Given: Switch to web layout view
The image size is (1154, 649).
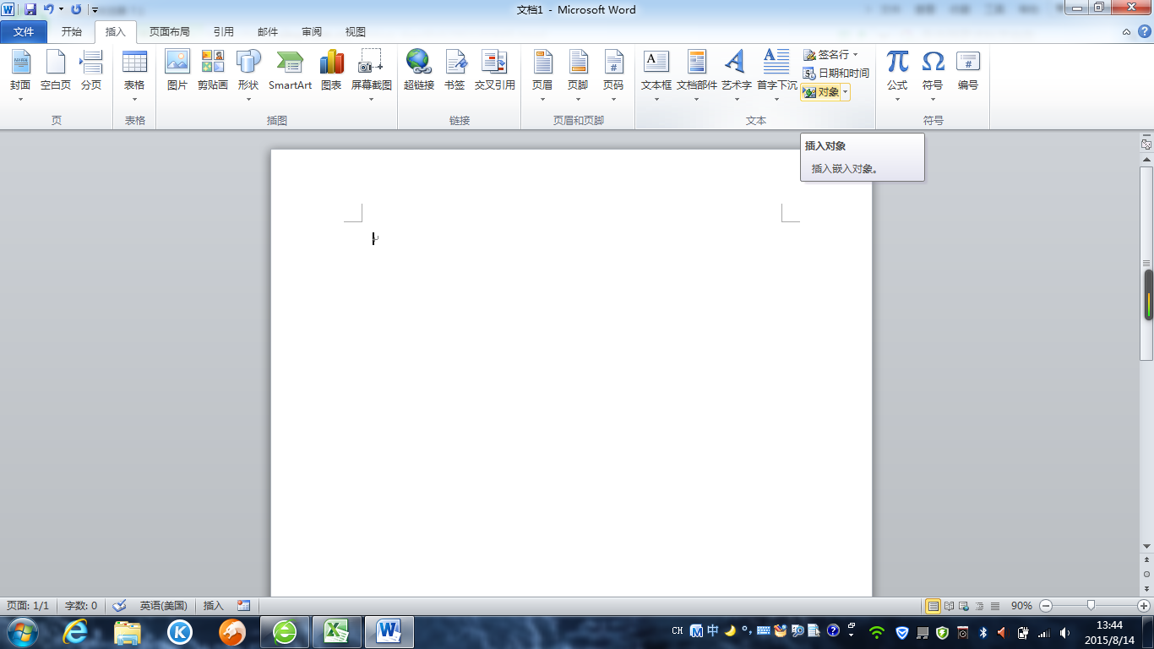Looking at the screenshot, I should point(965,606).
